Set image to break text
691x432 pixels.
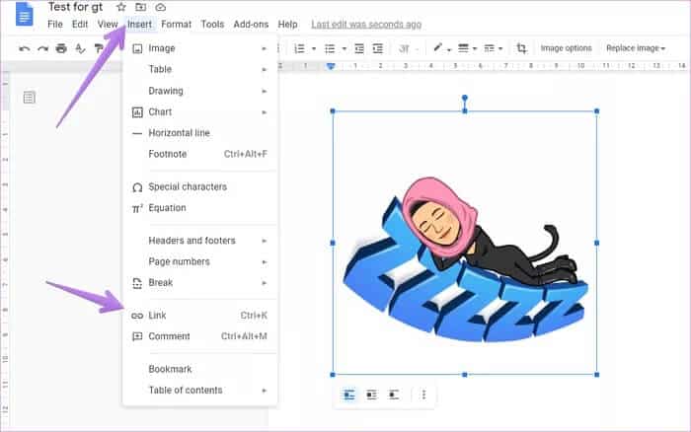(x=394, y=395)
